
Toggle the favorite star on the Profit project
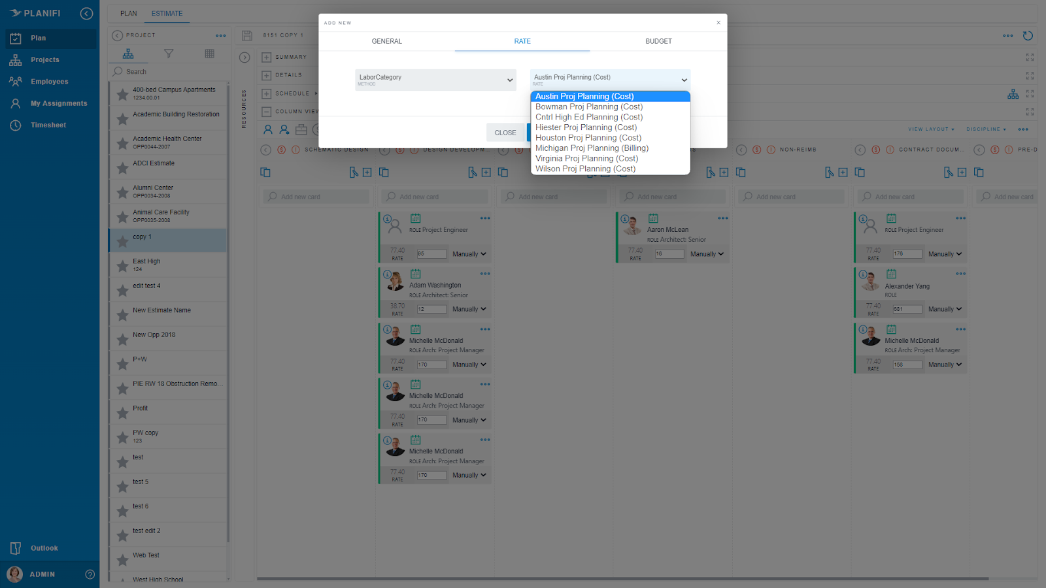pyautogui.click(x=122, y=412)
